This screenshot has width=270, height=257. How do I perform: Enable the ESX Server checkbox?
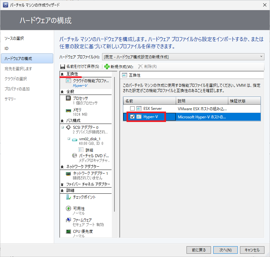(132, 108)
